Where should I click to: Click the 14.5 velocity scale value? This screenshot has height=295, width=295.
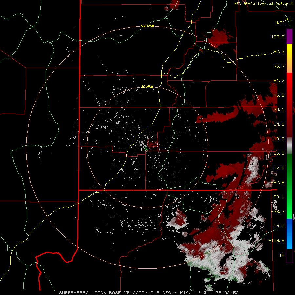(279, 124)
